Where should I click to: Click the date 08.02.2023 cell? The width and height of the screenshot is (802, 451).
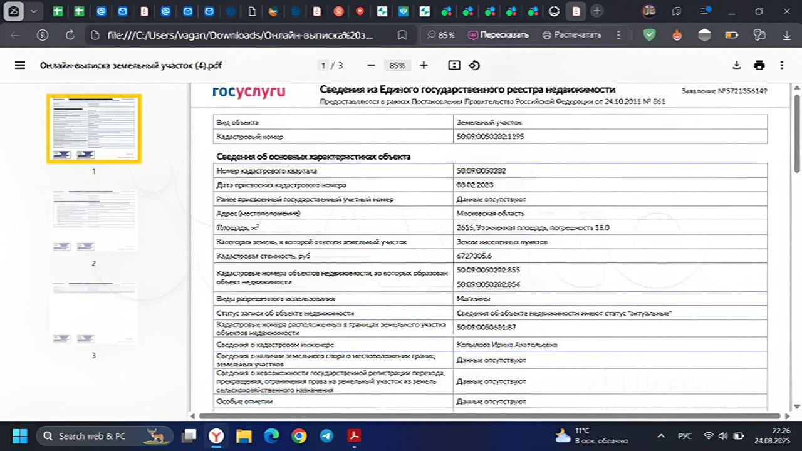[474, 185]
